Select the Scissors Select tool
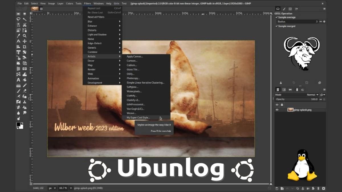Screen dimensions: 342x192 25,25
